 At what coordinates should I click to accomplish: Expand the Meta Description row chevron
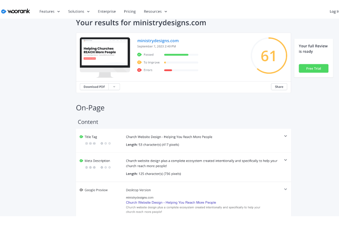point(286,160)
